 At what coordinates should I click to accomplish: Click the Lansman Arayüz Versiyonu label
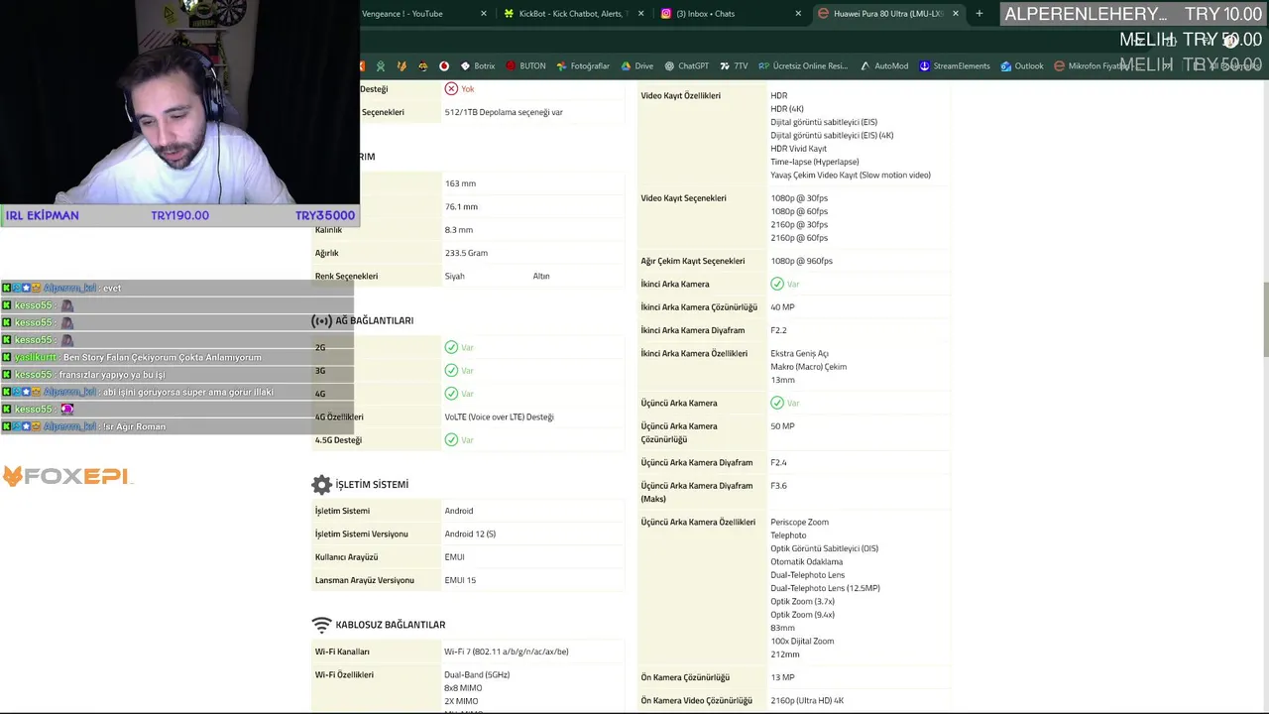364,580
